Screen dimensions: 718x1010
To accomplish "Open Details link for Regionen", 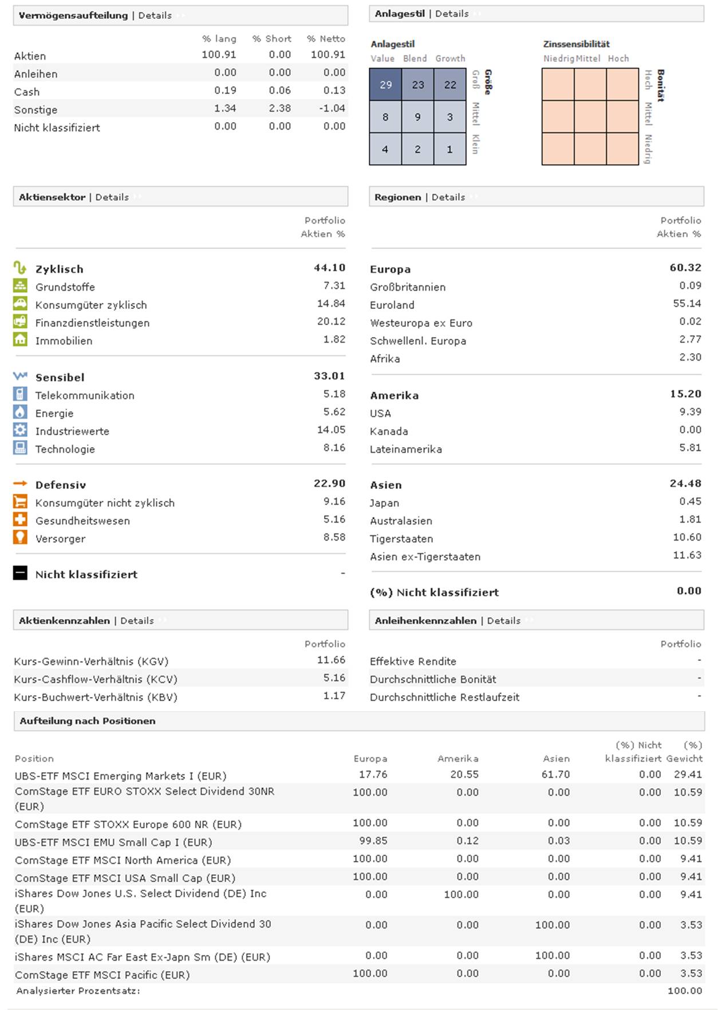I will point(448,197).
